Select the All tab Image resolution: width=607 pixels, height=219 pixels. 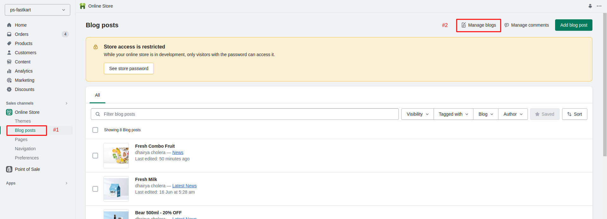pyautogui.click(x=97, y=95)
